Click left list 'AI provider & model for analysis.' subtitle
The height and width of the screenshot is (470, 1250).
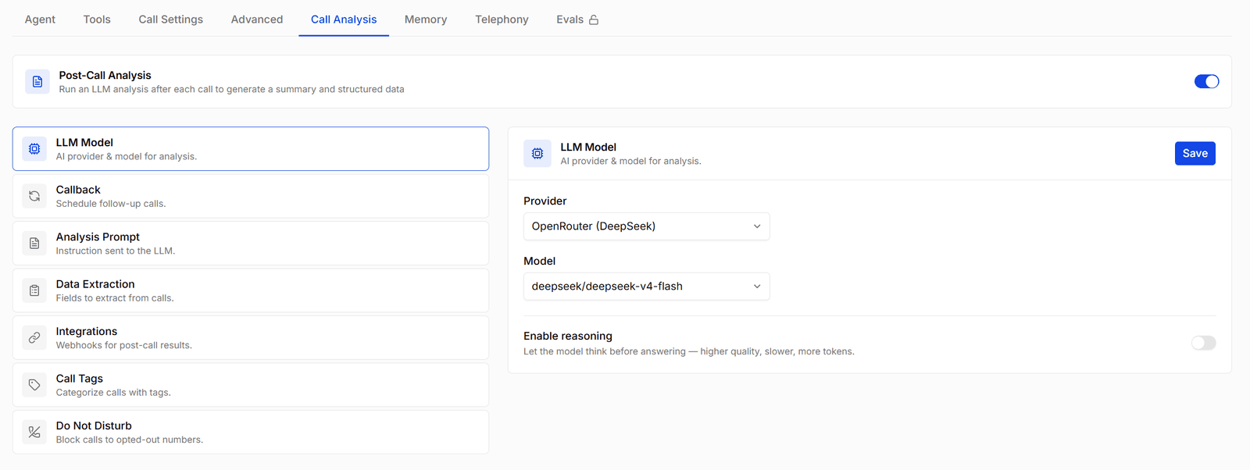(127, 156)
